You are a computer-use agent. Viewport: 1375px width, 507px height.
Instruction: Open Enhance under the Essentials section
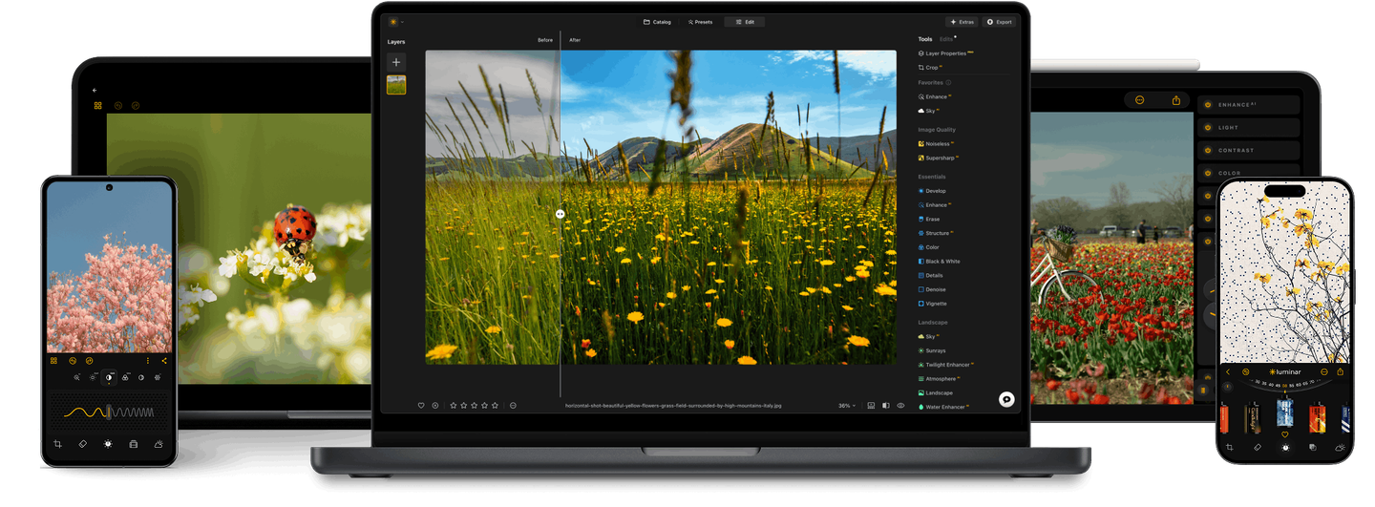click(x=935, y=204)
